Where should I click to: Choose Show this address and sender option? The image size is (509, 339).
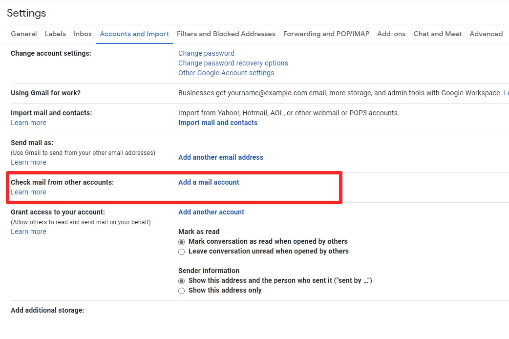[x=181, y=281]
